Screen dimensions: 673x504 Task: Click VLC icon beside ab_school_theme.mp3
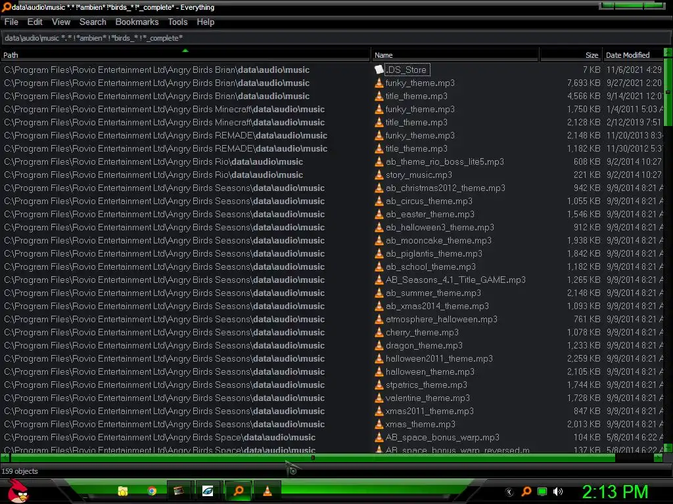[379, 266]
